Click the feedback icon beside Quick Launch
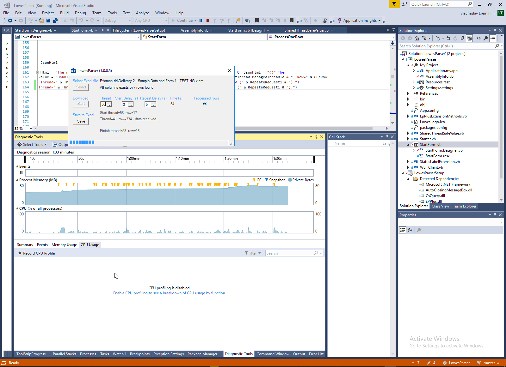Screen dimensions: 506x367 point(404,4)
